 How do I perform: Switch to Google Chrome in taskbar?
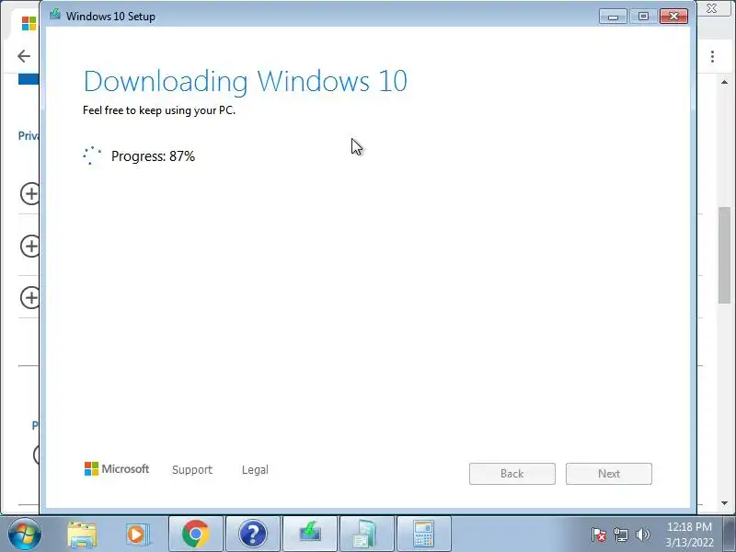(196, 535)
